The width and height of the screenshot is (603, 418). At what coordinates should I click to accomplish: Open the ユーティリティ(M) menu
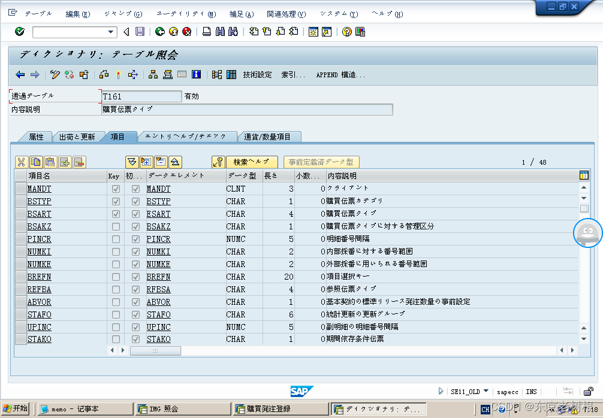186,14
